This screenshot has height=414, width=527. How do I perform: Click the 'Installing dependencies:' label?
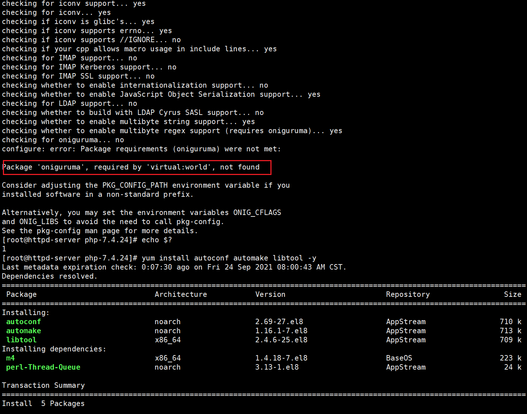coord(54,349)
